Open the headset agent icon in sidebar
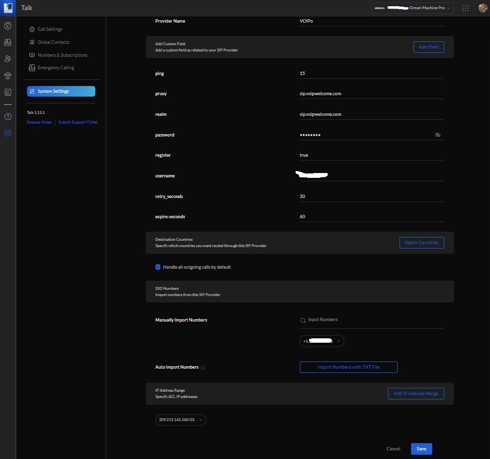This screenshot has width=490, height=459. click(x=8, y=75)
